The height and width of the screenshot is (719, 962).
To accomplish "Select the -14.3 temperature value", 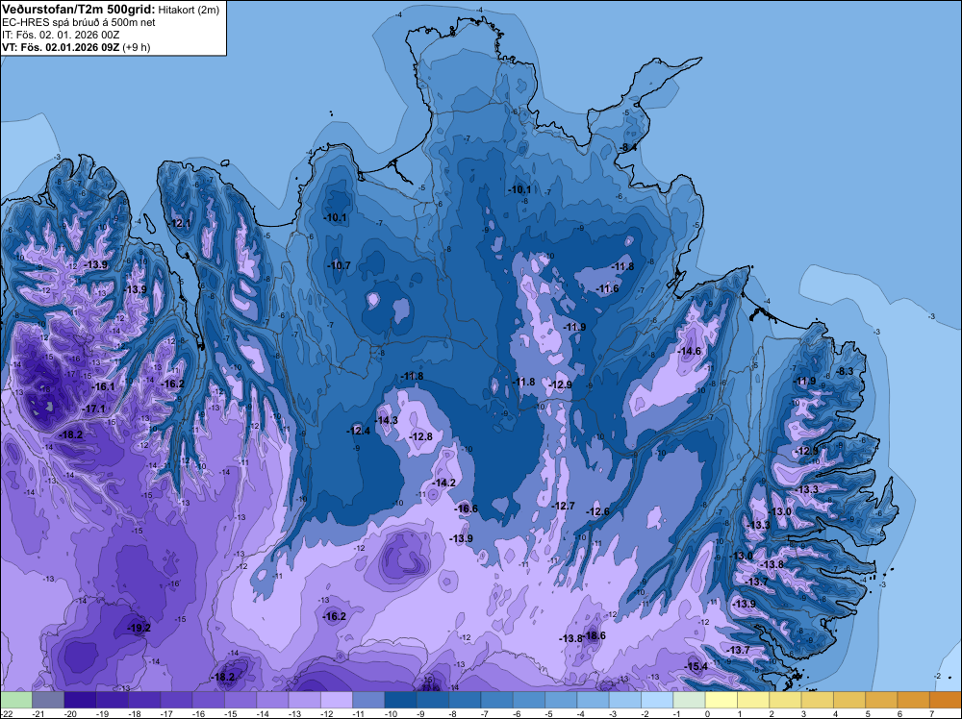I will [x=387, y=420].
